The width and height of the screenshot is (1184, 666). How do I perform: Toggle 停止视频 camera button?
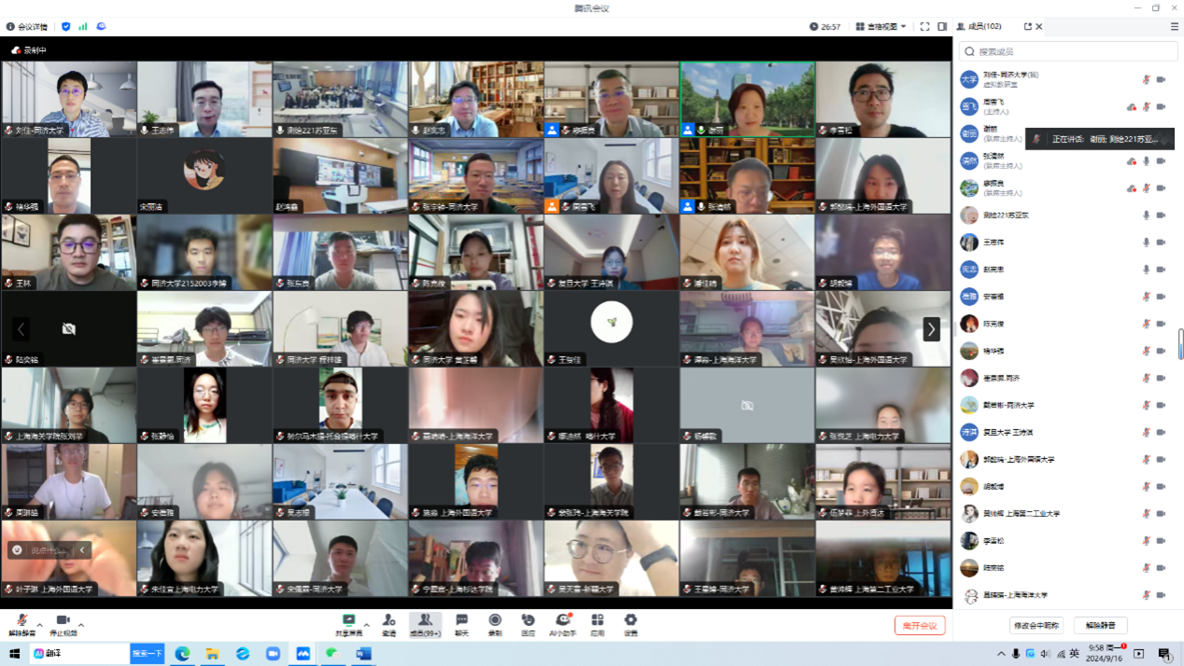63,621
